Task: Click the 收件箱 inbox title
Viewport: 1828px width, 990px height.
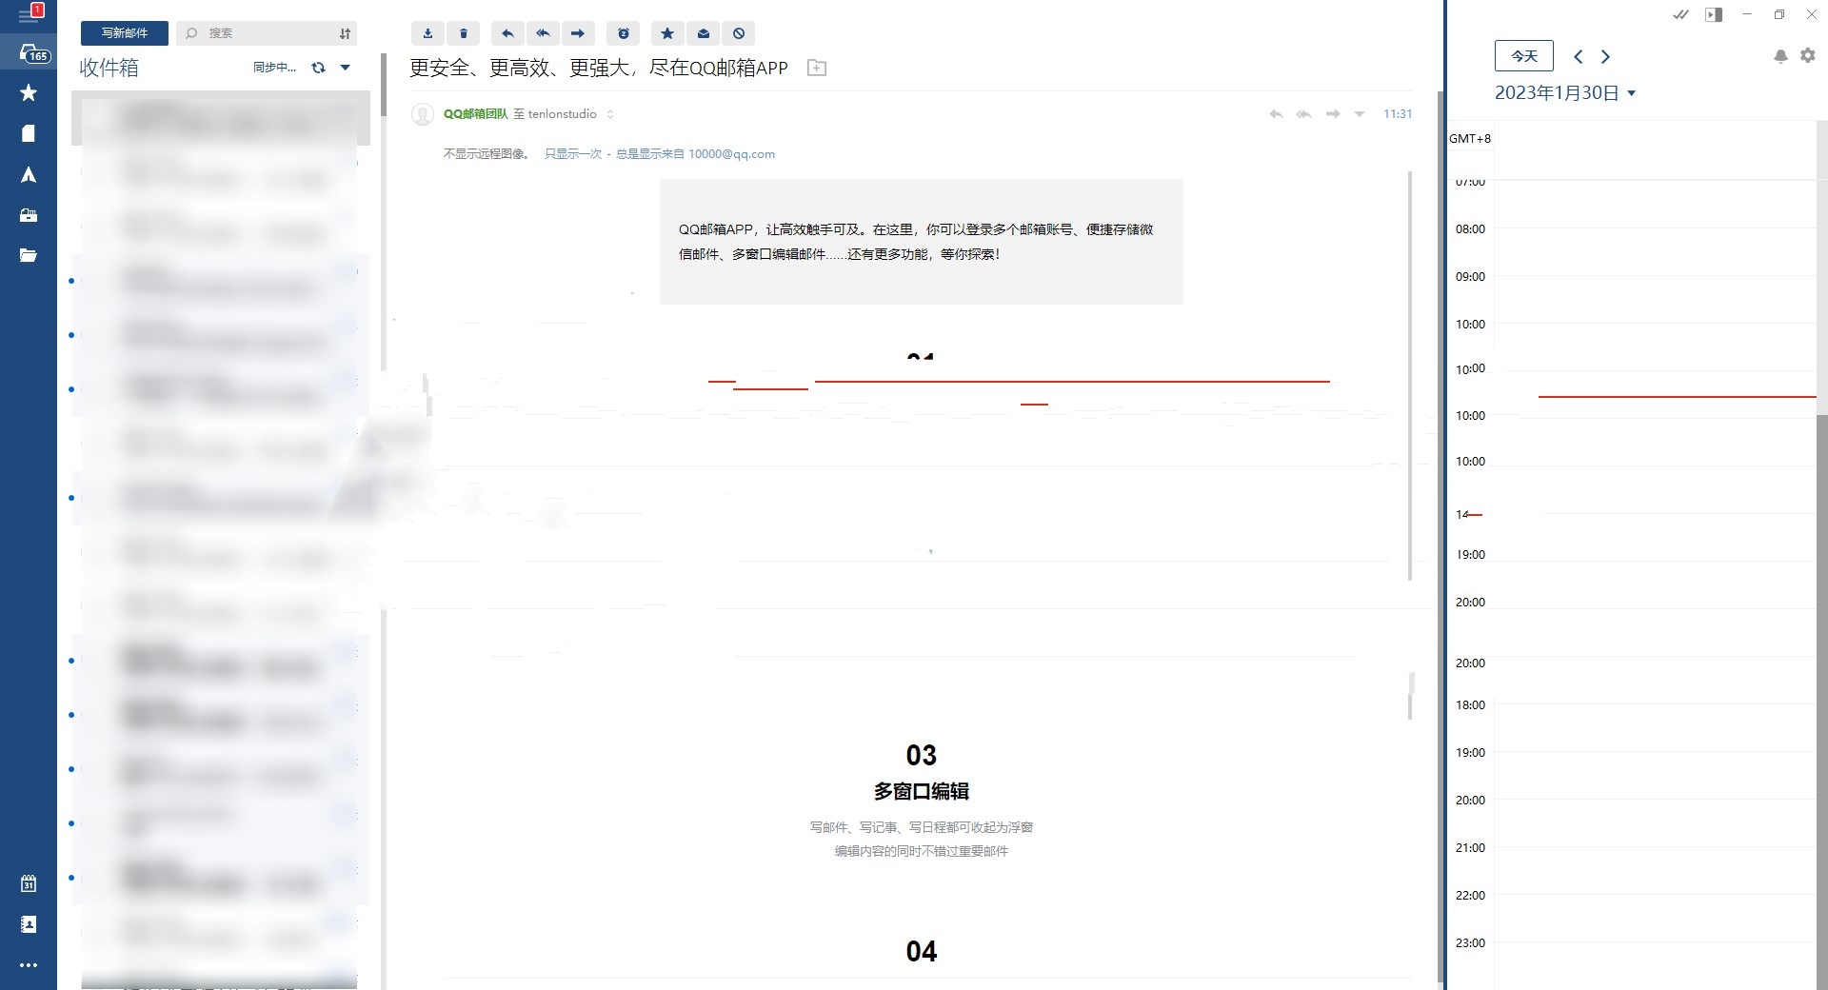Action: click(x=109, y=68)
